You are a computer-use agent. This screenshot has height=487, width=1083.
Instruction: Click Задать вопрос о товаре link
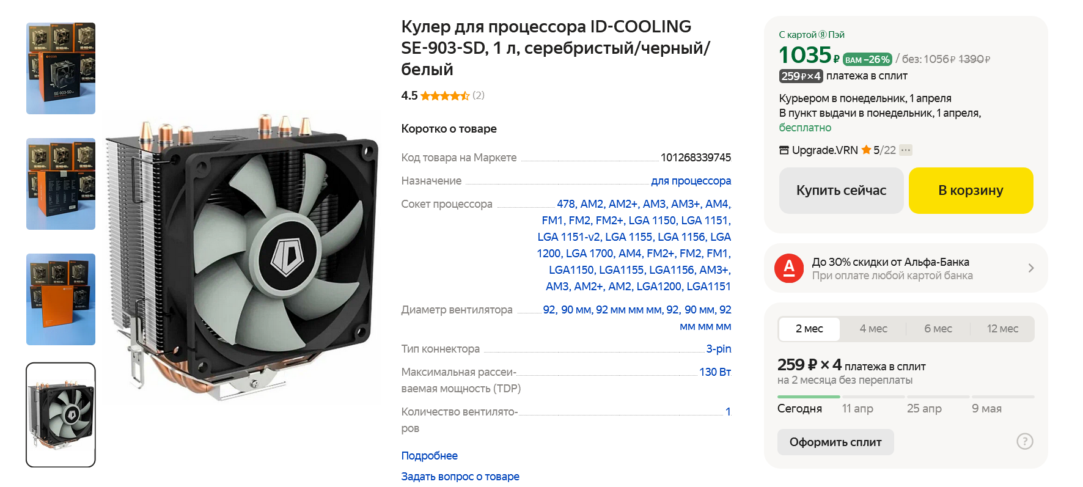pos(460,477)
